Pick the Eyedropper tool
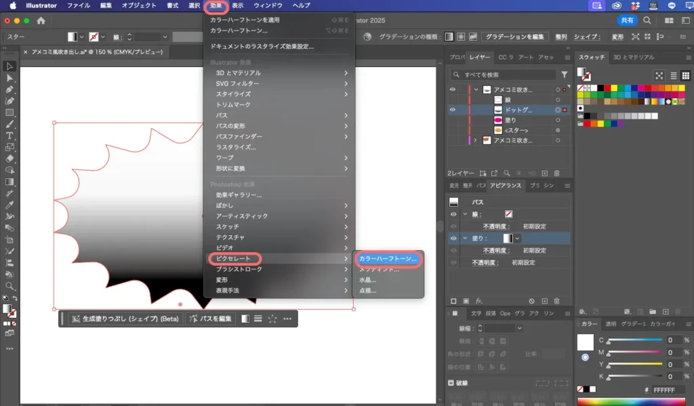This screenshot has width=694, height=406. tap(9, 205)
